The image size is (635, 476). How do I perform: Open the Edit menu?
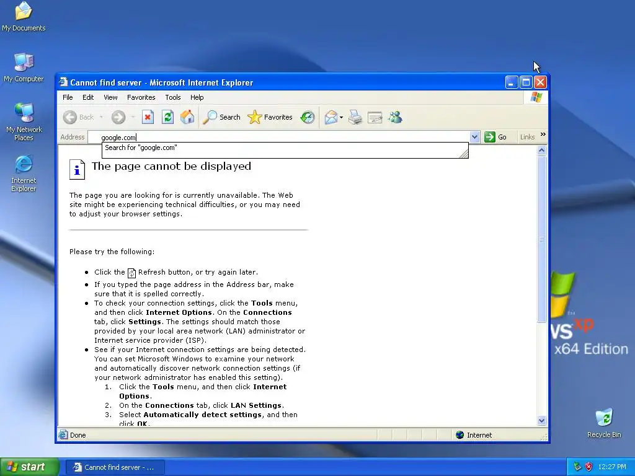click(x=88, y=97)
